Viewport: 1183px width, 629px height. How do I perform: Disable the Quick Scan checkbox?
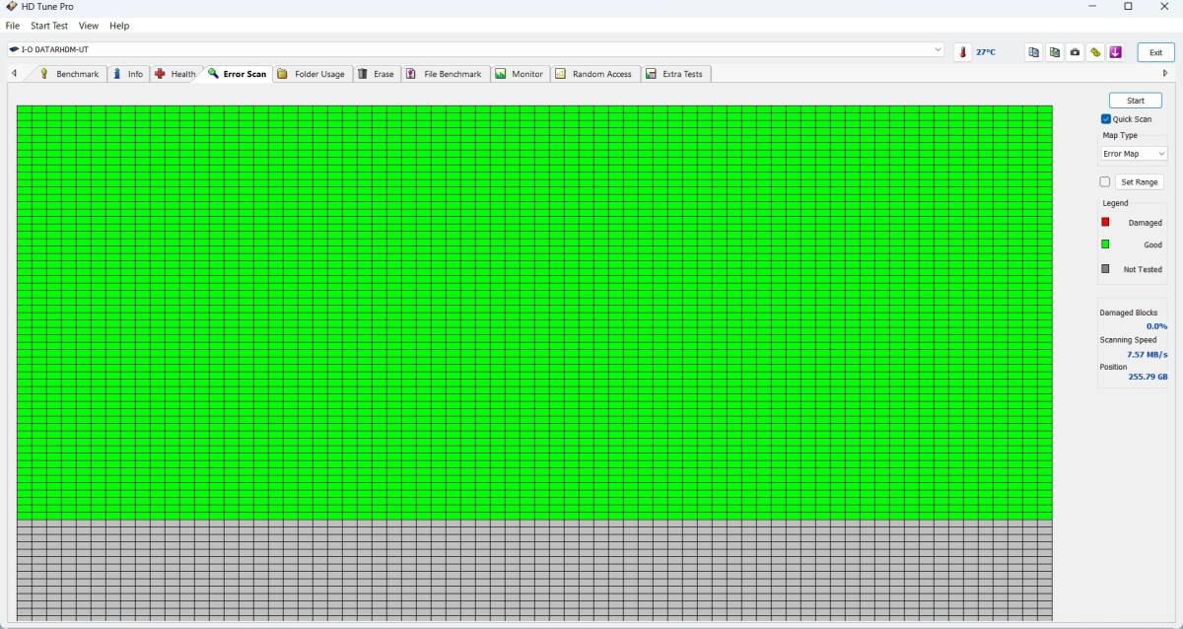click(1106, 119)
